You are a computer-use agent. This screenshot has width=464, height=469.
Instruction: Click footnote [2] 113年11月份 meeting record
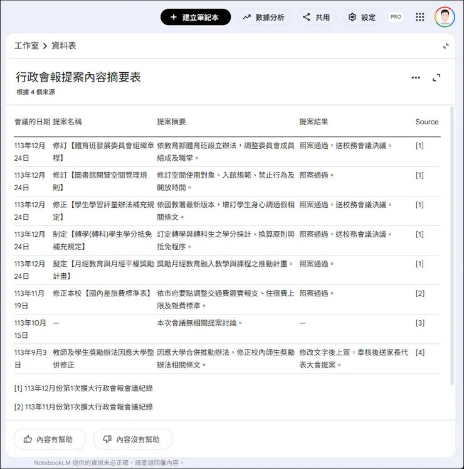83,407
